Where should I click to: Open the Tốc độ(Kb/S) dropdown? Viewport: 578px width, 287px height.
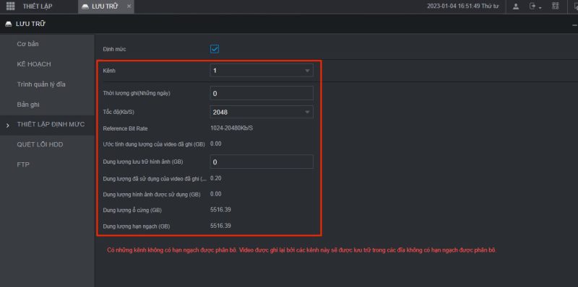(262, 112)
